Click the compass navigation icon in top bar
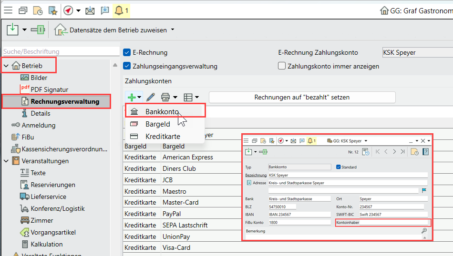Viewport: 453px width, 256px height. coord(68,10)
